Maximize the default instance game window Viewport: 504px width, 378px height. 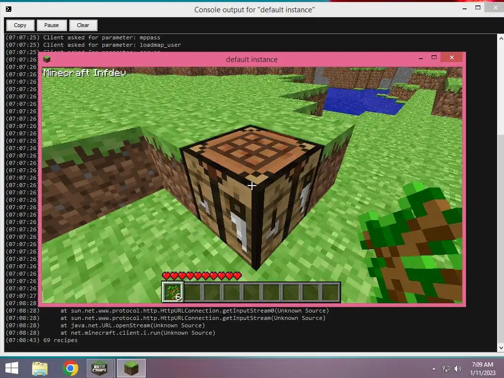434,57
